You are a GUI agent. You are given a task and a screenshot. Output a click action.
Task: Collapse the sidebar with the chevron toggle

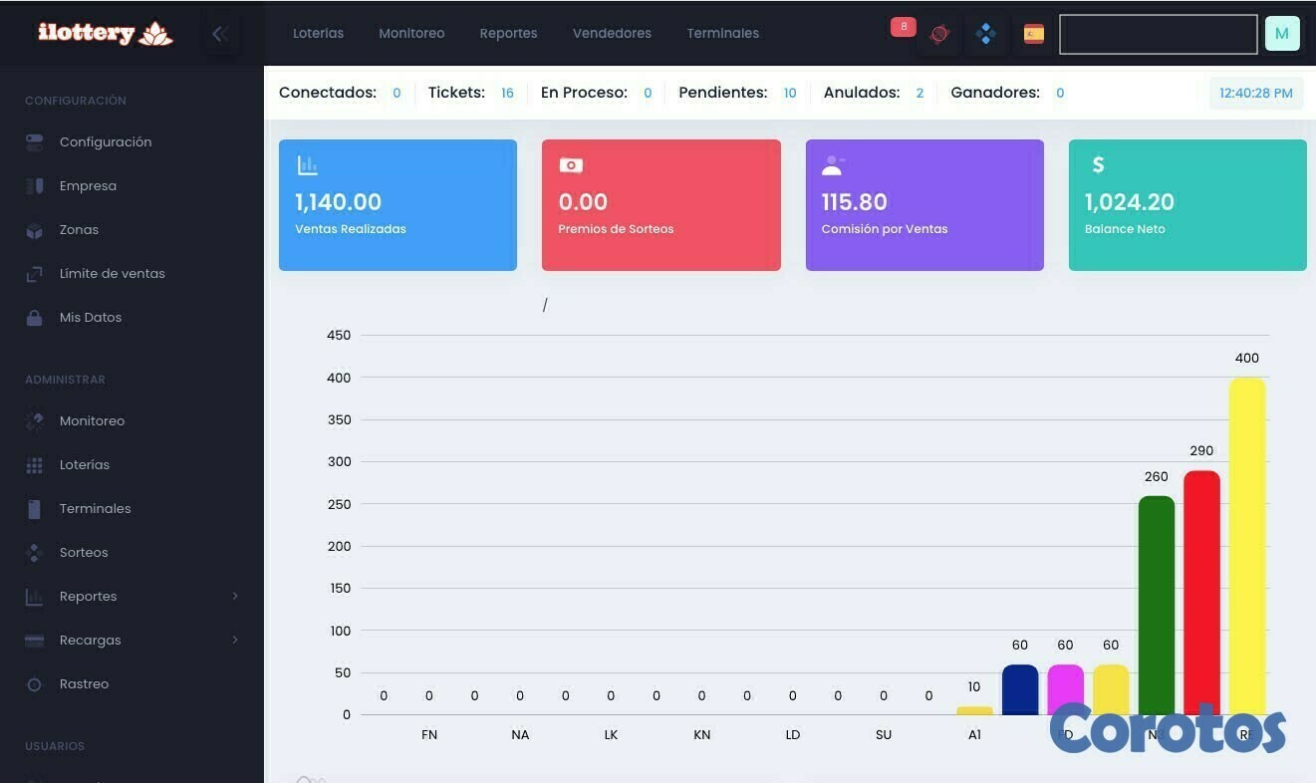(x=220, y=33)
